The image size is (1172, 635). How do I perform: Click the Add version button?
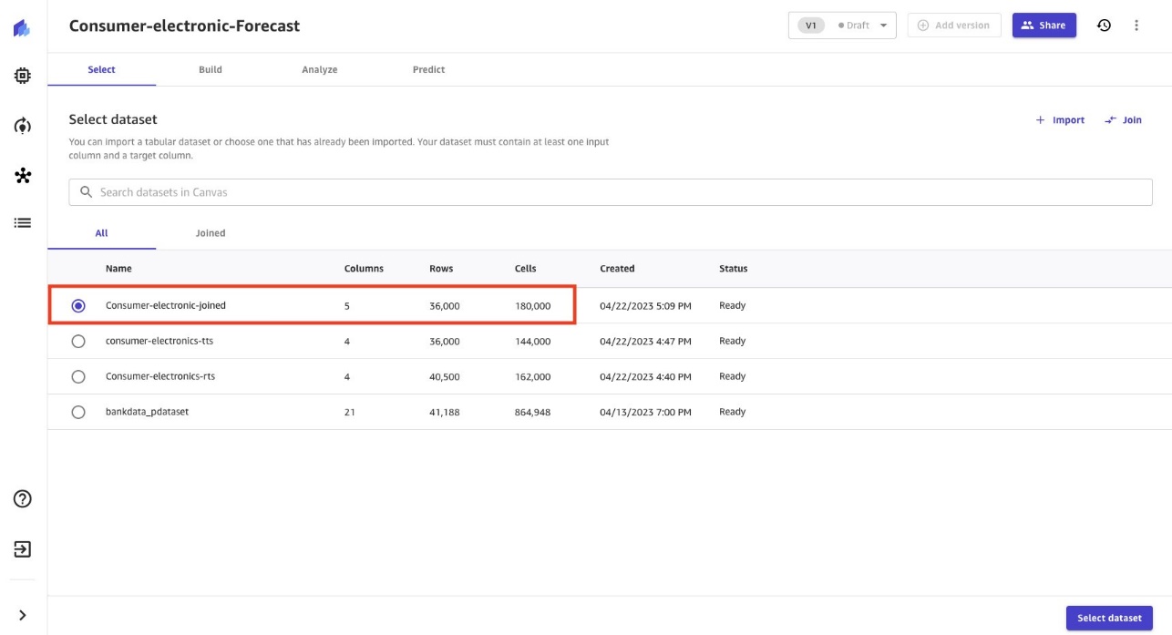coord(953,26)
